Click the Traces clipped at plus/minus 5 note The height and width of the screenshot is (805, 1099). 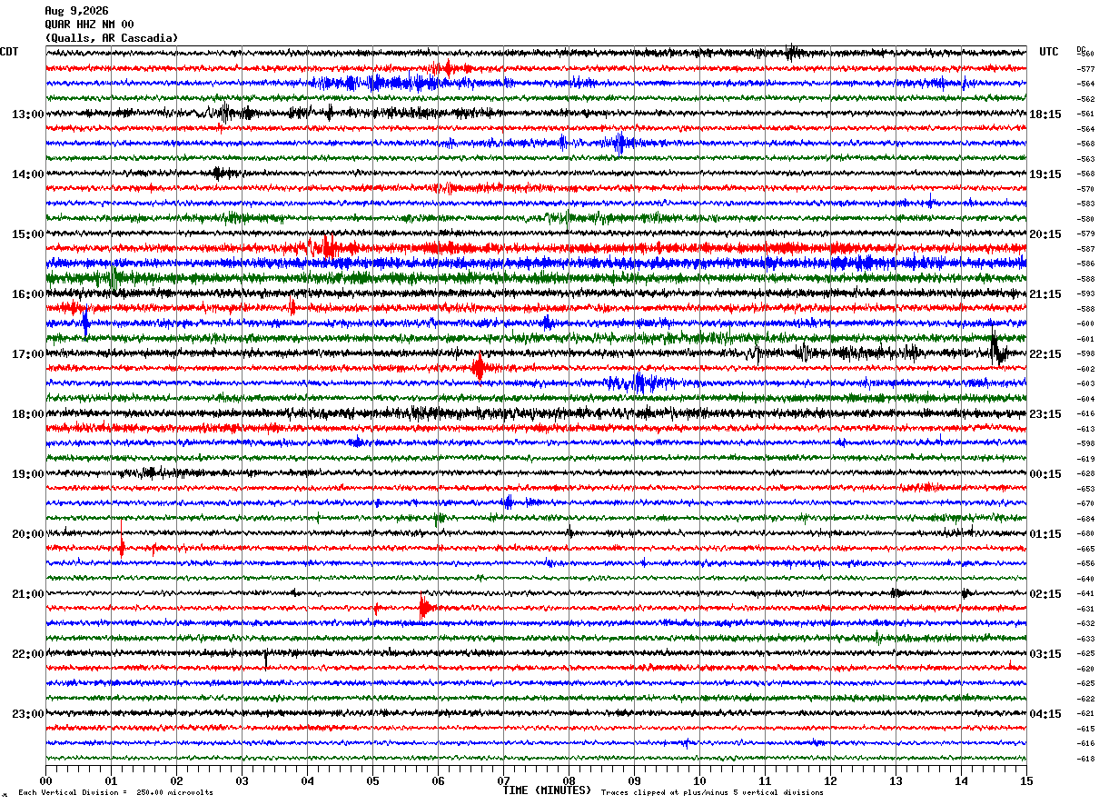712,793
